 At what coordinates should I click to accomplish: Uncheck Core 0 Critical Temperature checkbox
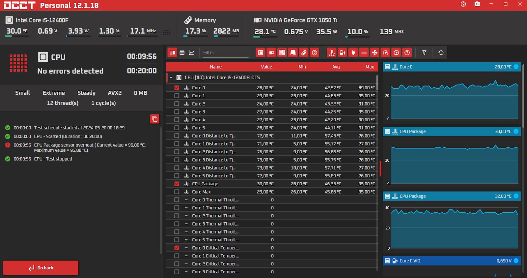(x=177, y=248)
